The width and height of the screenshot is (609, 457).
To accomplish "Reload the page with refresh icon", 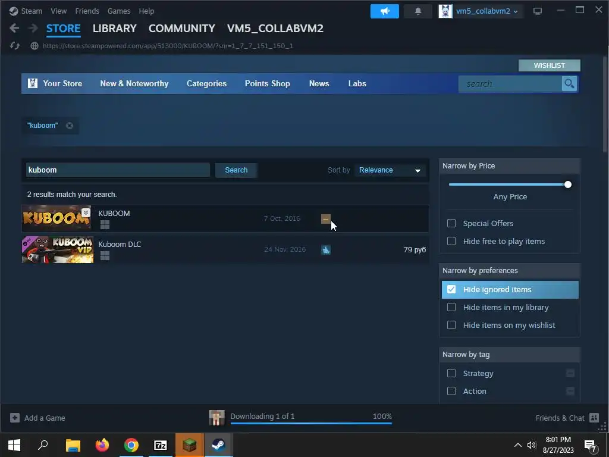I will (x=15, y=46).
